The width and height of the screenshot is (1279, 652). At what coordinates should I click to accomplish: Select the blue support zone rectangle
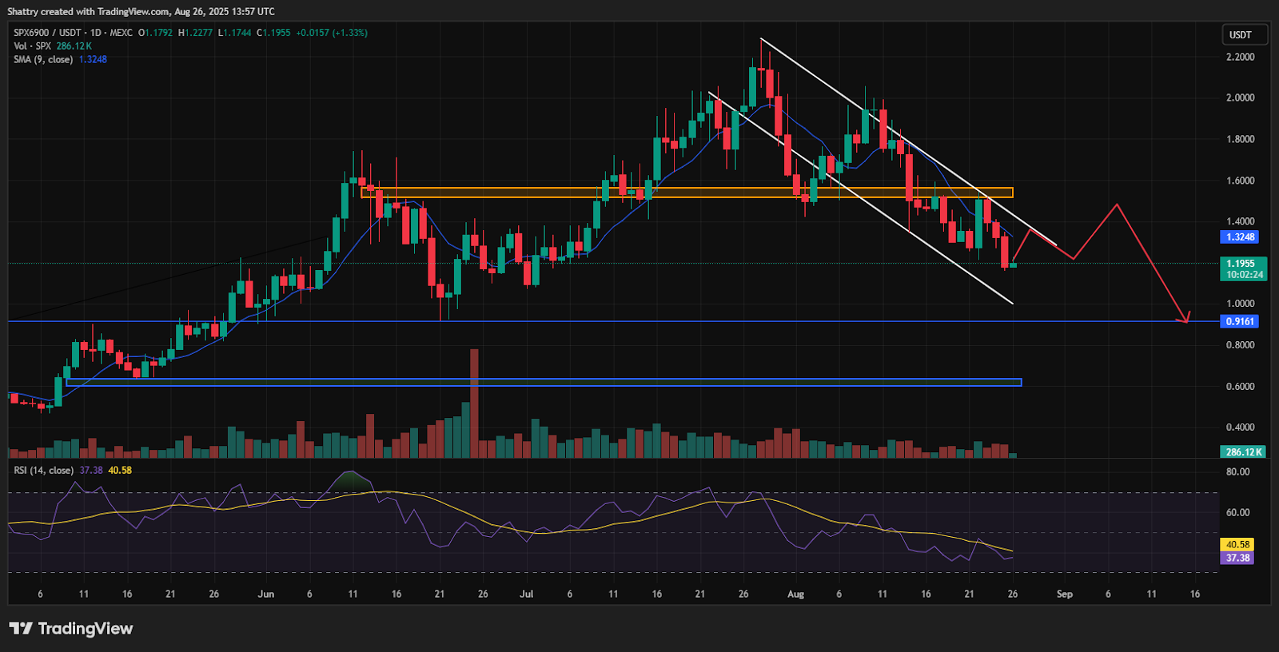pyautogui.click(x=544, y=383)
